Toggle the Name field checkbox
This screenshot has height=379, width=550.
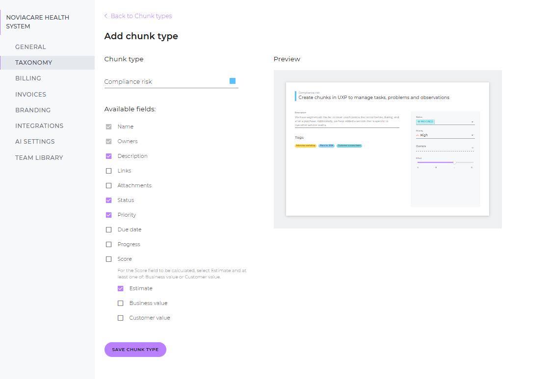pos(109,126)
